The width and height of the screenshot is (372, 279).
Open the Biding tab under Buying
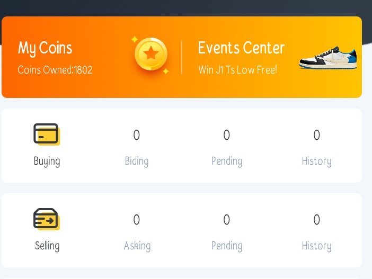pos(137,161)
